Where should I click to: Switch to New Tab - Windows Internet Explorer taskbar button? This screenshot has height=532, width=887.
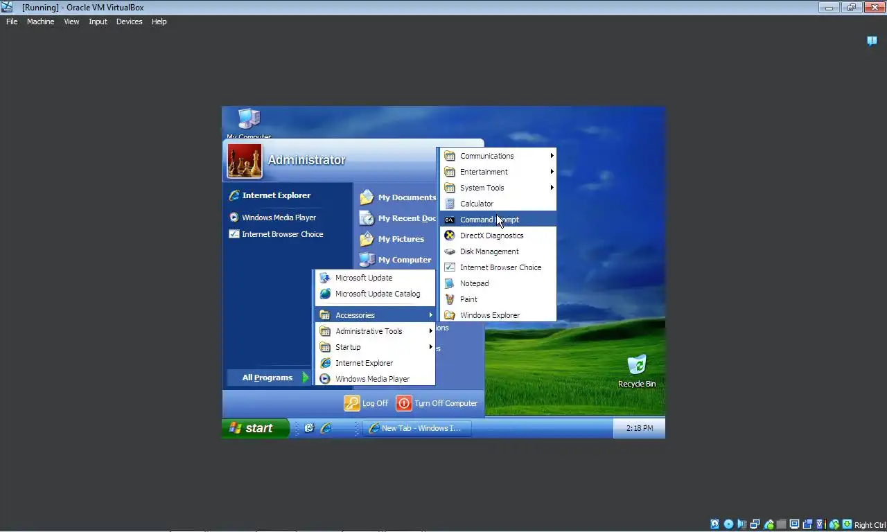417,428
